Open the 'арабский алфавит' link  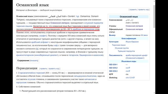coord(40,42)
